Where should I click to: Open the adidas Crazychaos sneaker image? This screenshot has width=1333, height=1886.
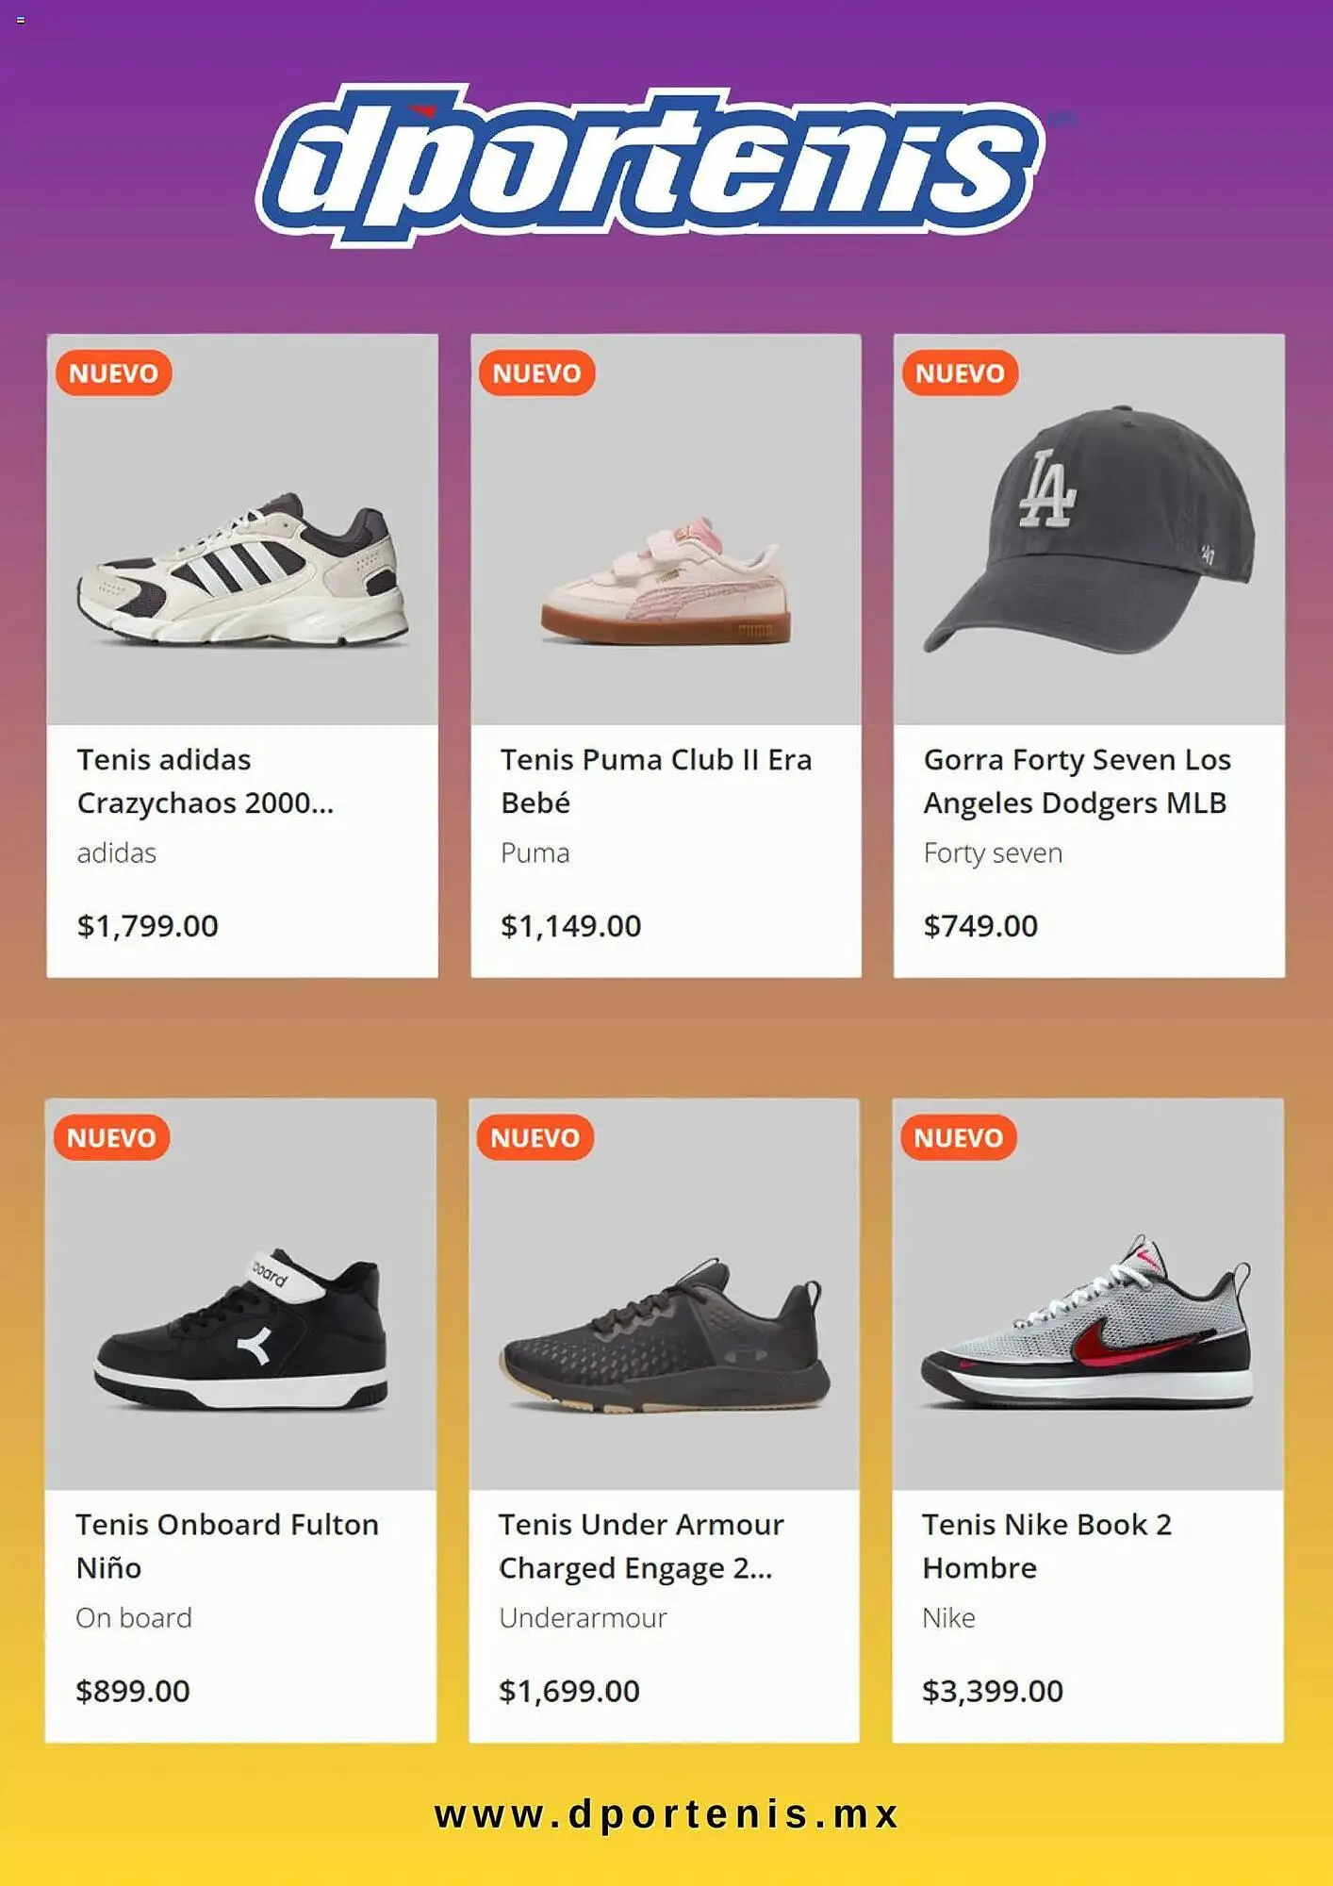point(243,571)
